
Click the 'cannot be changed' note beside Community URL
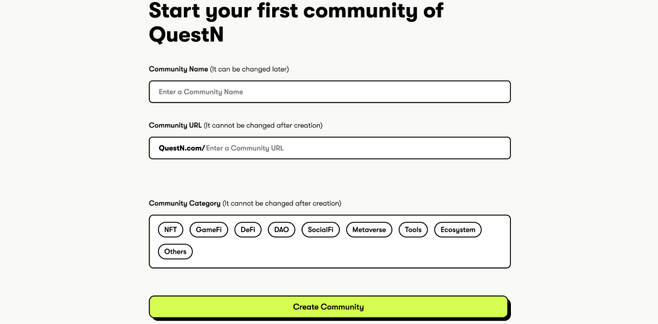tap(263, 126)
